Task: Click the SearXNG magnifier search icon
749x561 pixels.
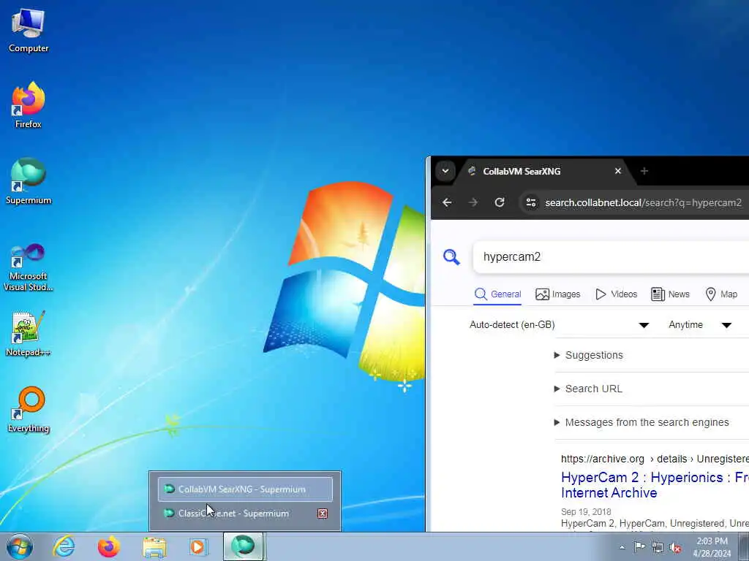Action: pyautogui.click(x=451, y=256)
